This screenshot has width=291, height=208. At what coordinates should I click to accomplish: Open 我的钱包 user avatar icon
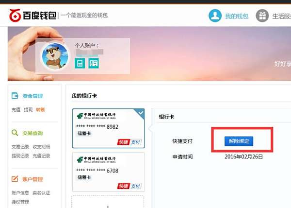tap(215, 16)
